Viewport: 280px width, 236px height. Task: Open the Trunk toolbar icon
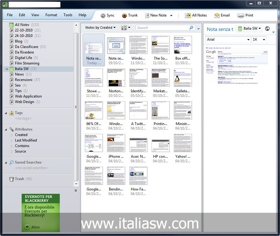pos(130,16)
